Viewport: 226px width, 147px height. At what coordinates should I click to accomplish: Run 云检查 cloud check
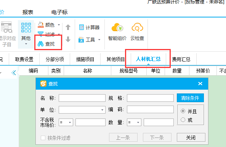137,32
